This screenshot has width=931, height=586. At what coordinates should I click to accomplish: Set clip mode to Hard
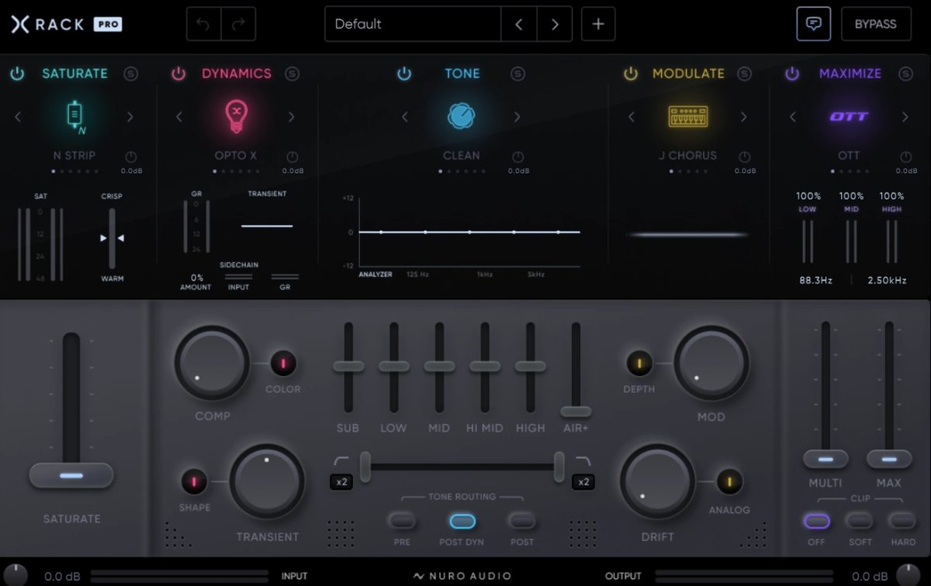(x=903, y=521)
